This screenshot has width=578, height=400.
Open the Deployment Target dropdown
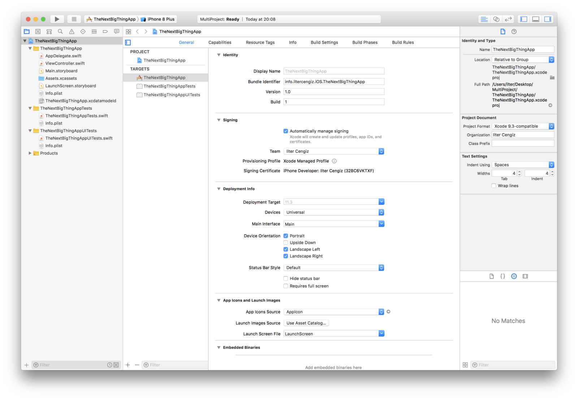[381, 202]
